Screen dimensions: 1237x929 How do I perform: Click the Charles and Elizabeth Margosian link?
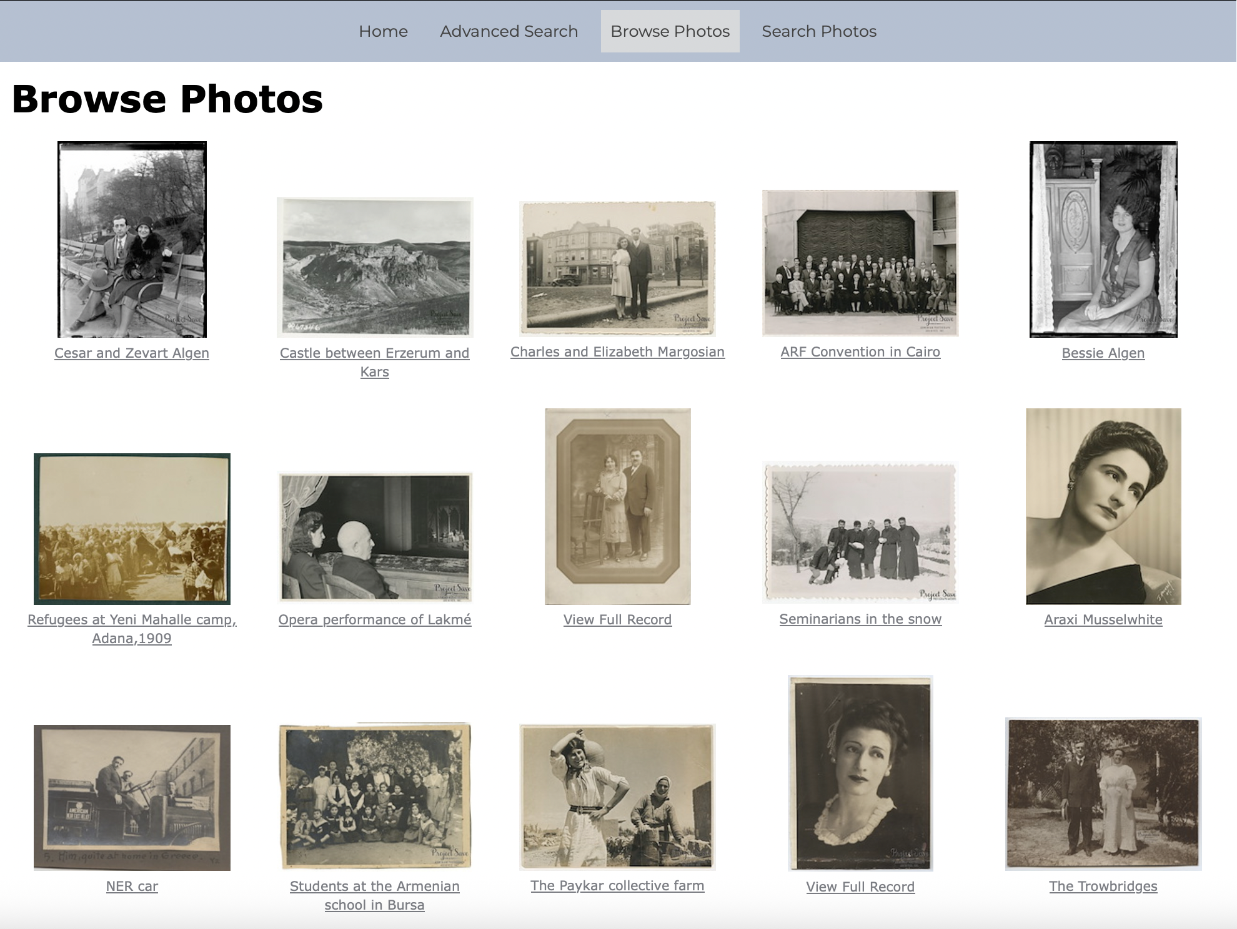pyautogui.click(x=617, y=352)
